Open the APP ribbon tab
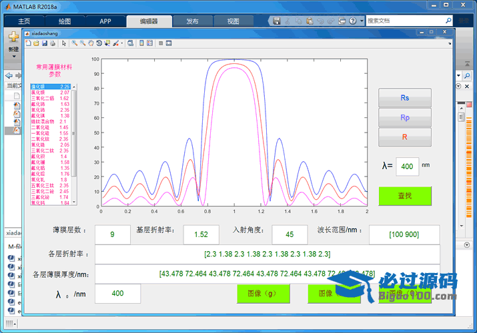Screen dimensions: 477x333 tap(105, 21)
